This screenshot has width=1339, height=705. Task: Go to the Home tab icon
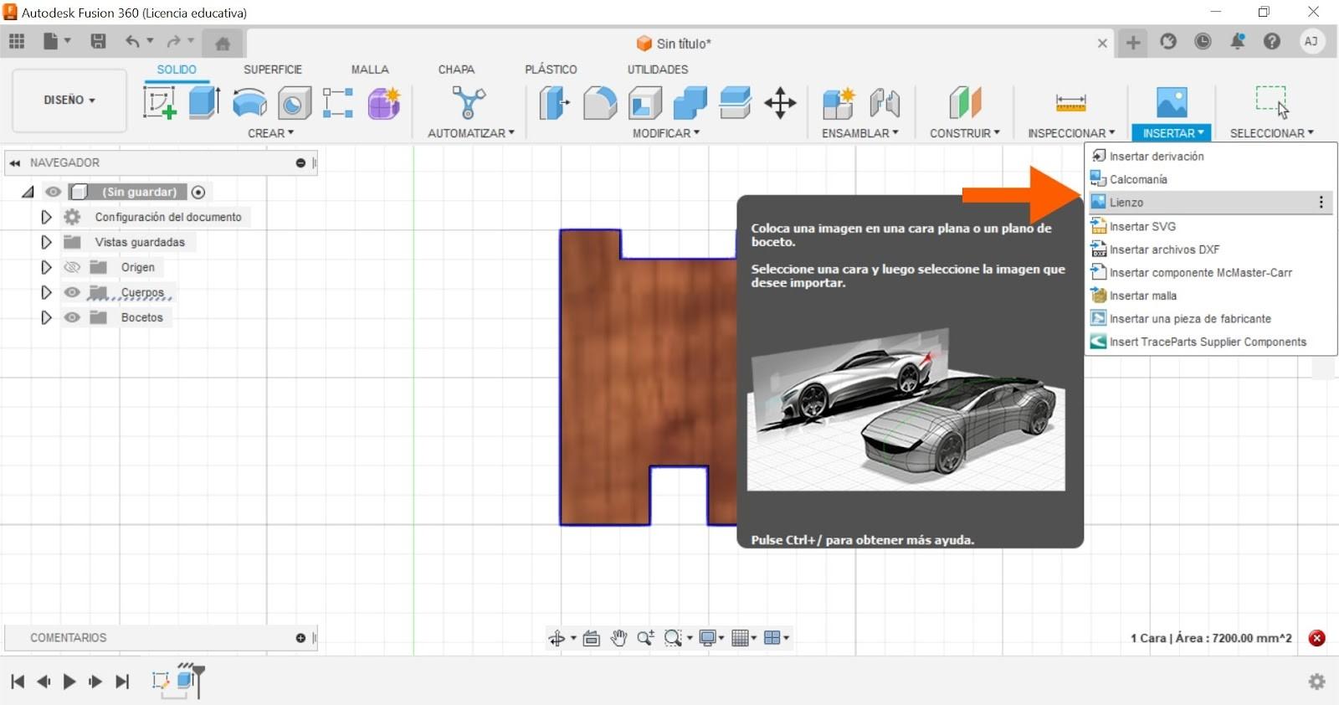223,44
